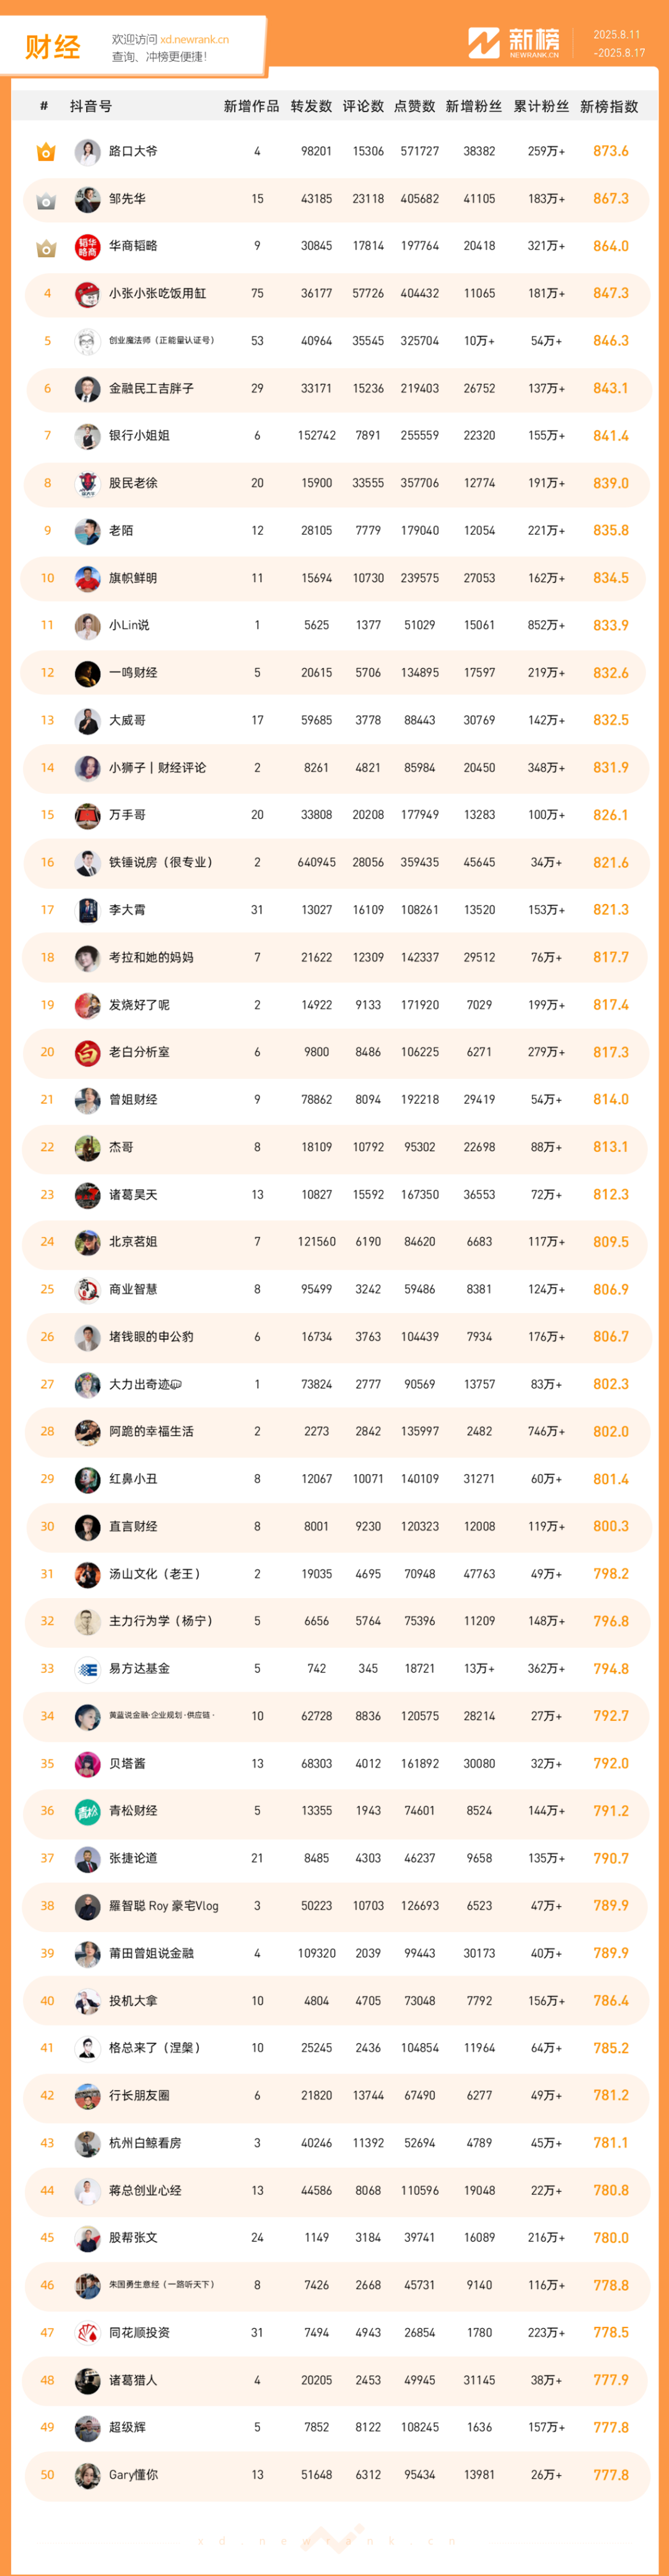Viewport: 669px width, 2576px height.
Task: Click the 新榜 logo icon in header
Action: point(484,43)
